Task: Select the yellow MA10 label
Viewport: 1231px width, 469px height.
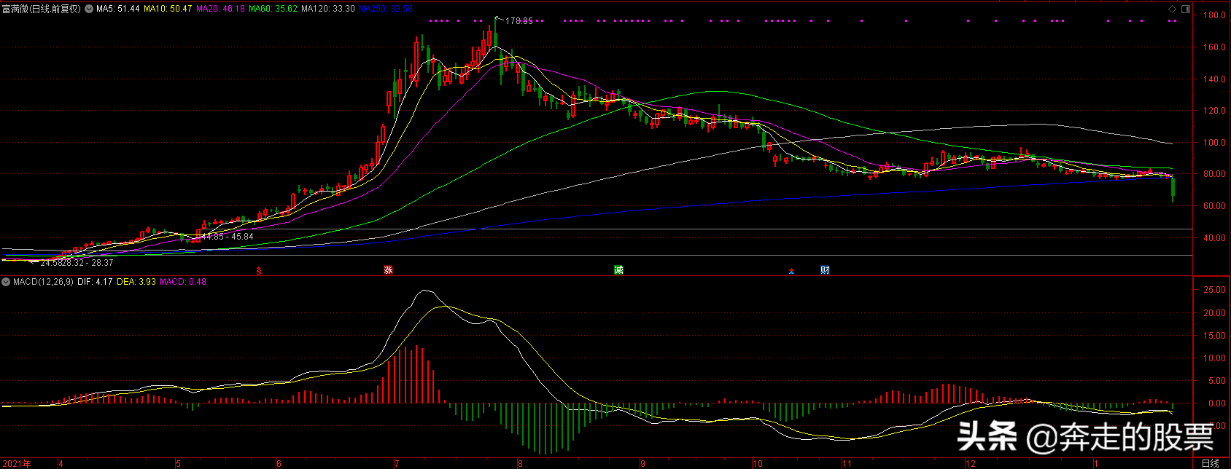Action: point(168,9)
